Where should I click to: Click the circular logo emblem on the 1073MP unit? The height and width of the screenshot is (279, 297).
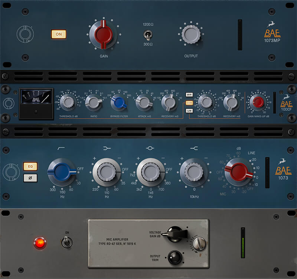[25, 34]
